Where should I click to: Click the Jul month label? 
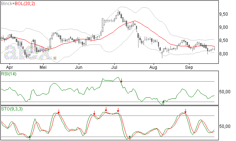(x=114, y=67)
